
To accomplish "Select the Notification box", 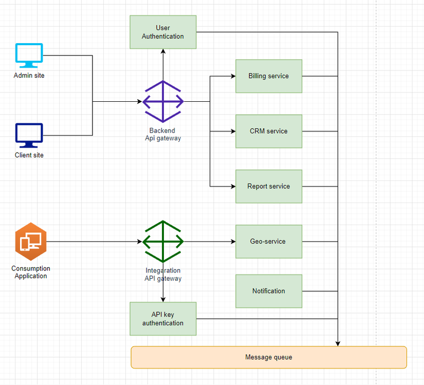I will pyautogui.click(x=268, y=291).
